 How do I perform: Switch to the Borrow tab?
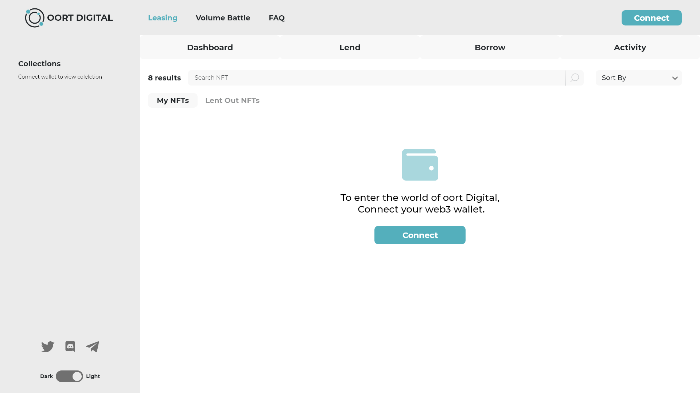[490, 47]
